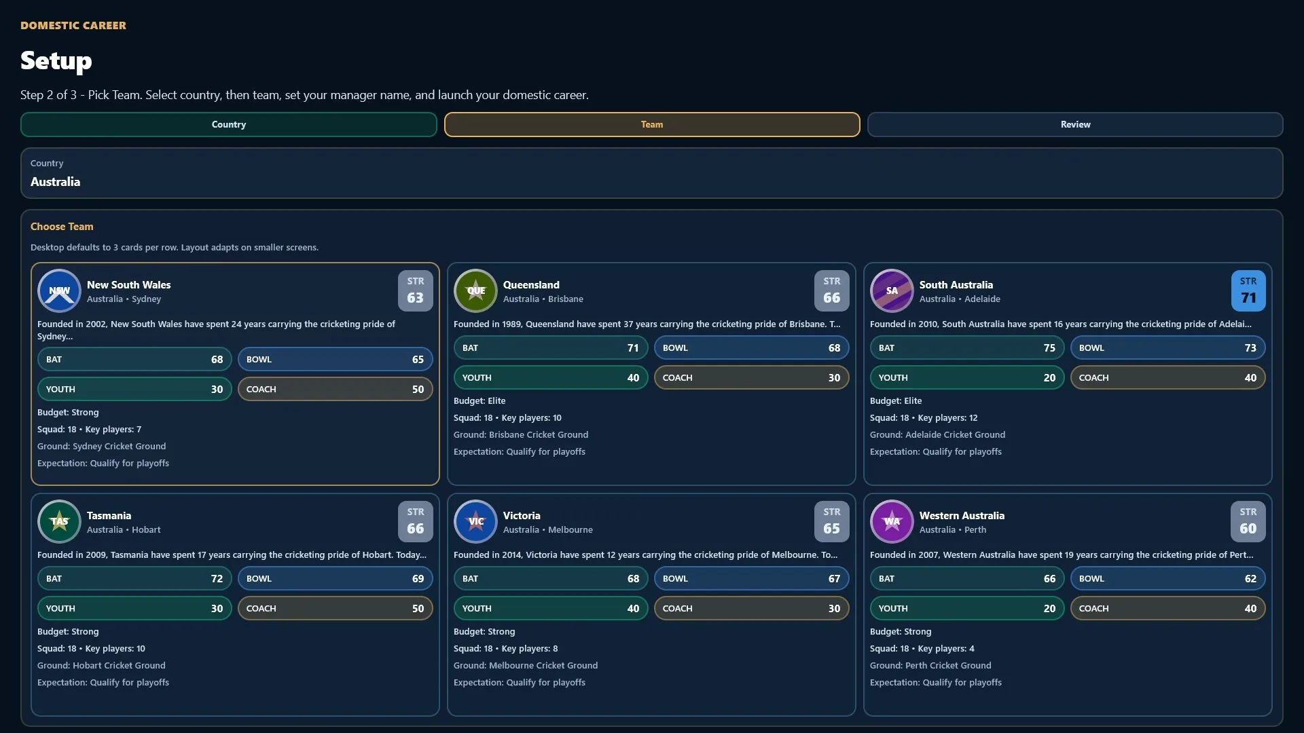Image resolution: width=1304 pixels, height=733 pixels.
Task: Click New South Wales BAT 68 stat bar
Action: (x=134, y=360)
